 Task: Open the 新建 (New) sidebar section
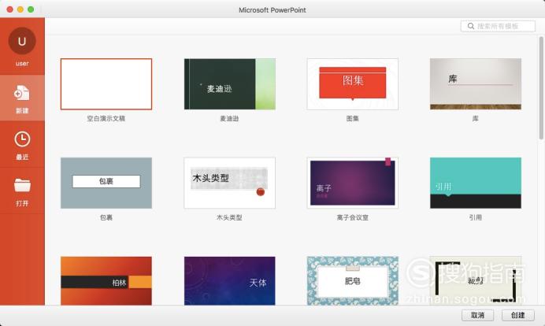(x=22, y=98)
